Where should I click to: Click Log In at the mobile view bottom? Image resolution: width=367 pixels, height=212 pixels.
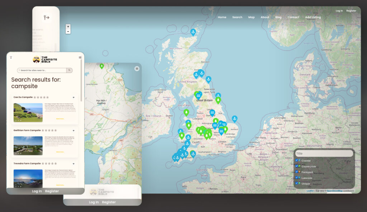coord(37,191)
